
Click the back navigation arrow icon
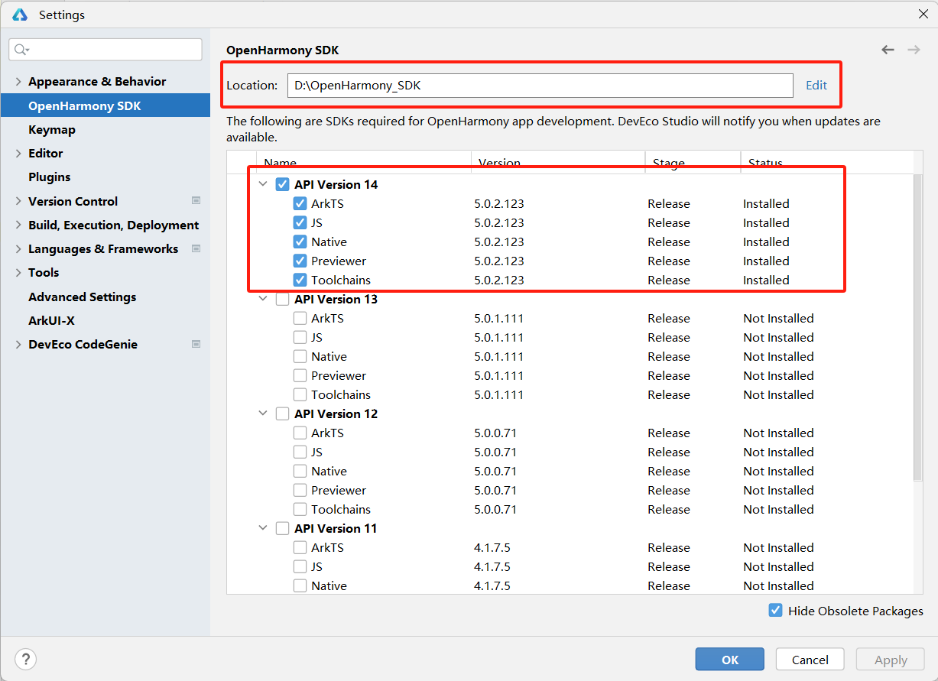[888, 50]
